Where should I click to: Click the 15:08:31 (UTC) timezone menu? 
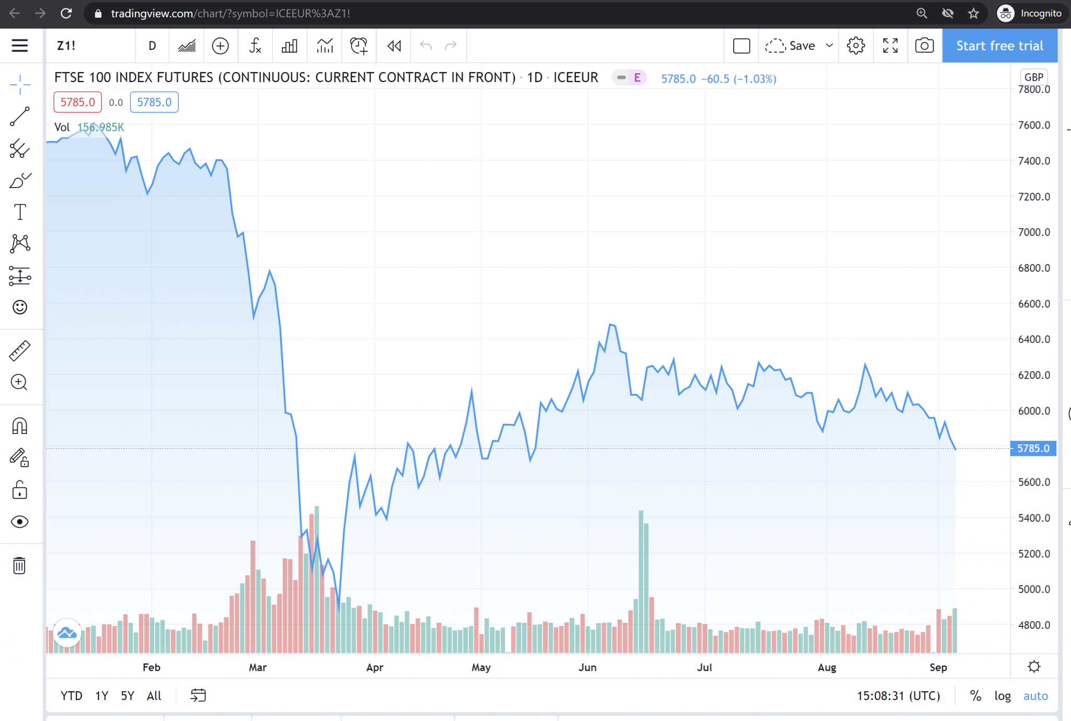[x=898, y=696]
